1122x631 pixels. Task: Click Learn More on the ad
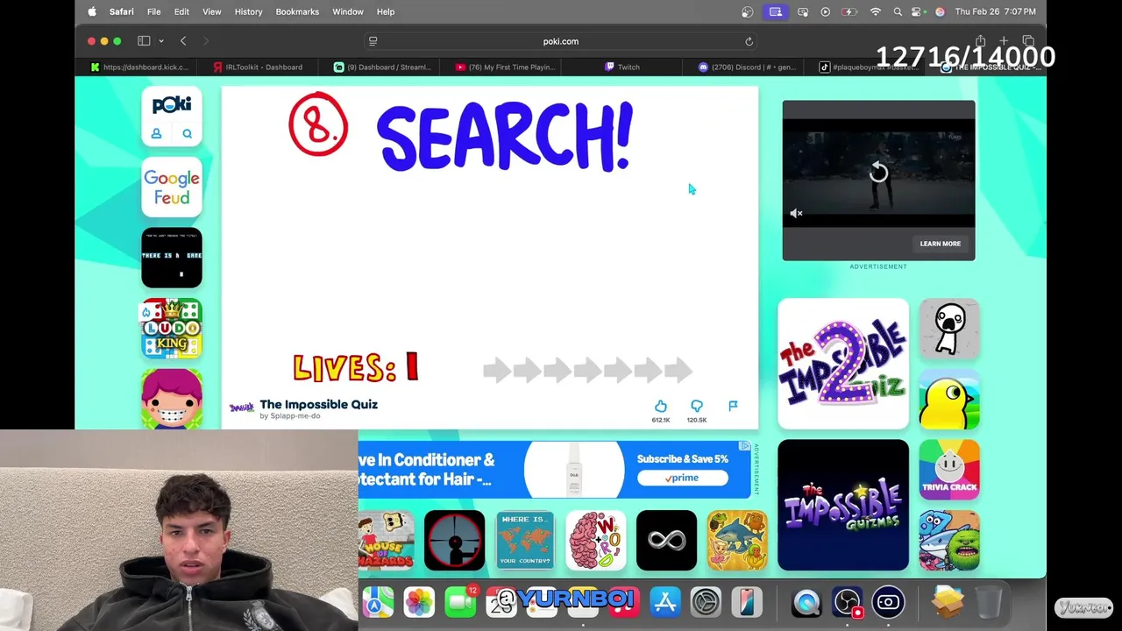[x=940, y=244]
